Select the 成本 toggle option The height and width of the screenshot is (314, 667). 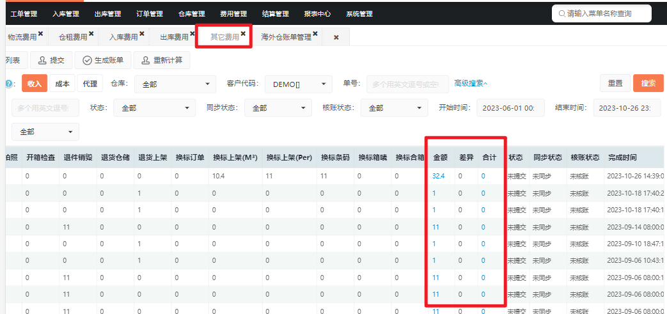(62, 83)
